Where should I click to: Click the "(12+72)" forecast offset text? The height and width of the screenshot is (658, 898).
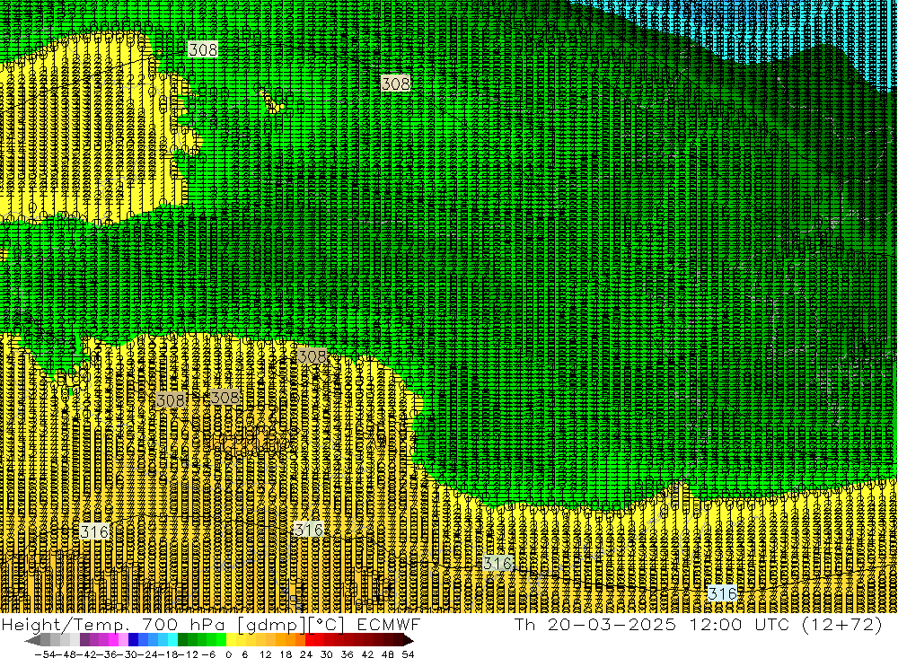tap(842, 624)
